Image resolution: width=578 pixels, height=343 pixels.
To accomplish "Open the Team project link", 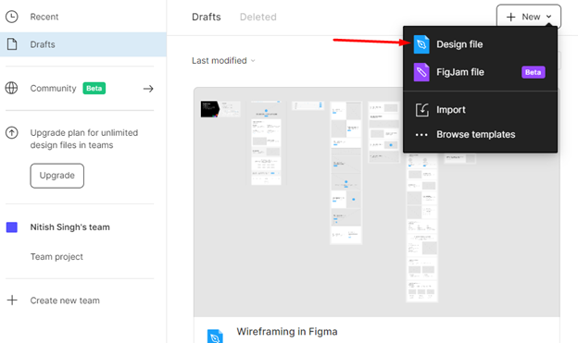I will [x=57, y=256].
